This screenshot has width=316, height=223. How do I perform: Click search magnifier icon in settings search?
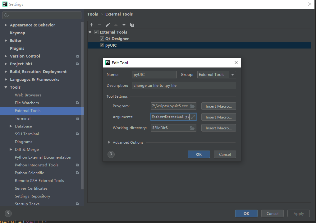(6, 15)
